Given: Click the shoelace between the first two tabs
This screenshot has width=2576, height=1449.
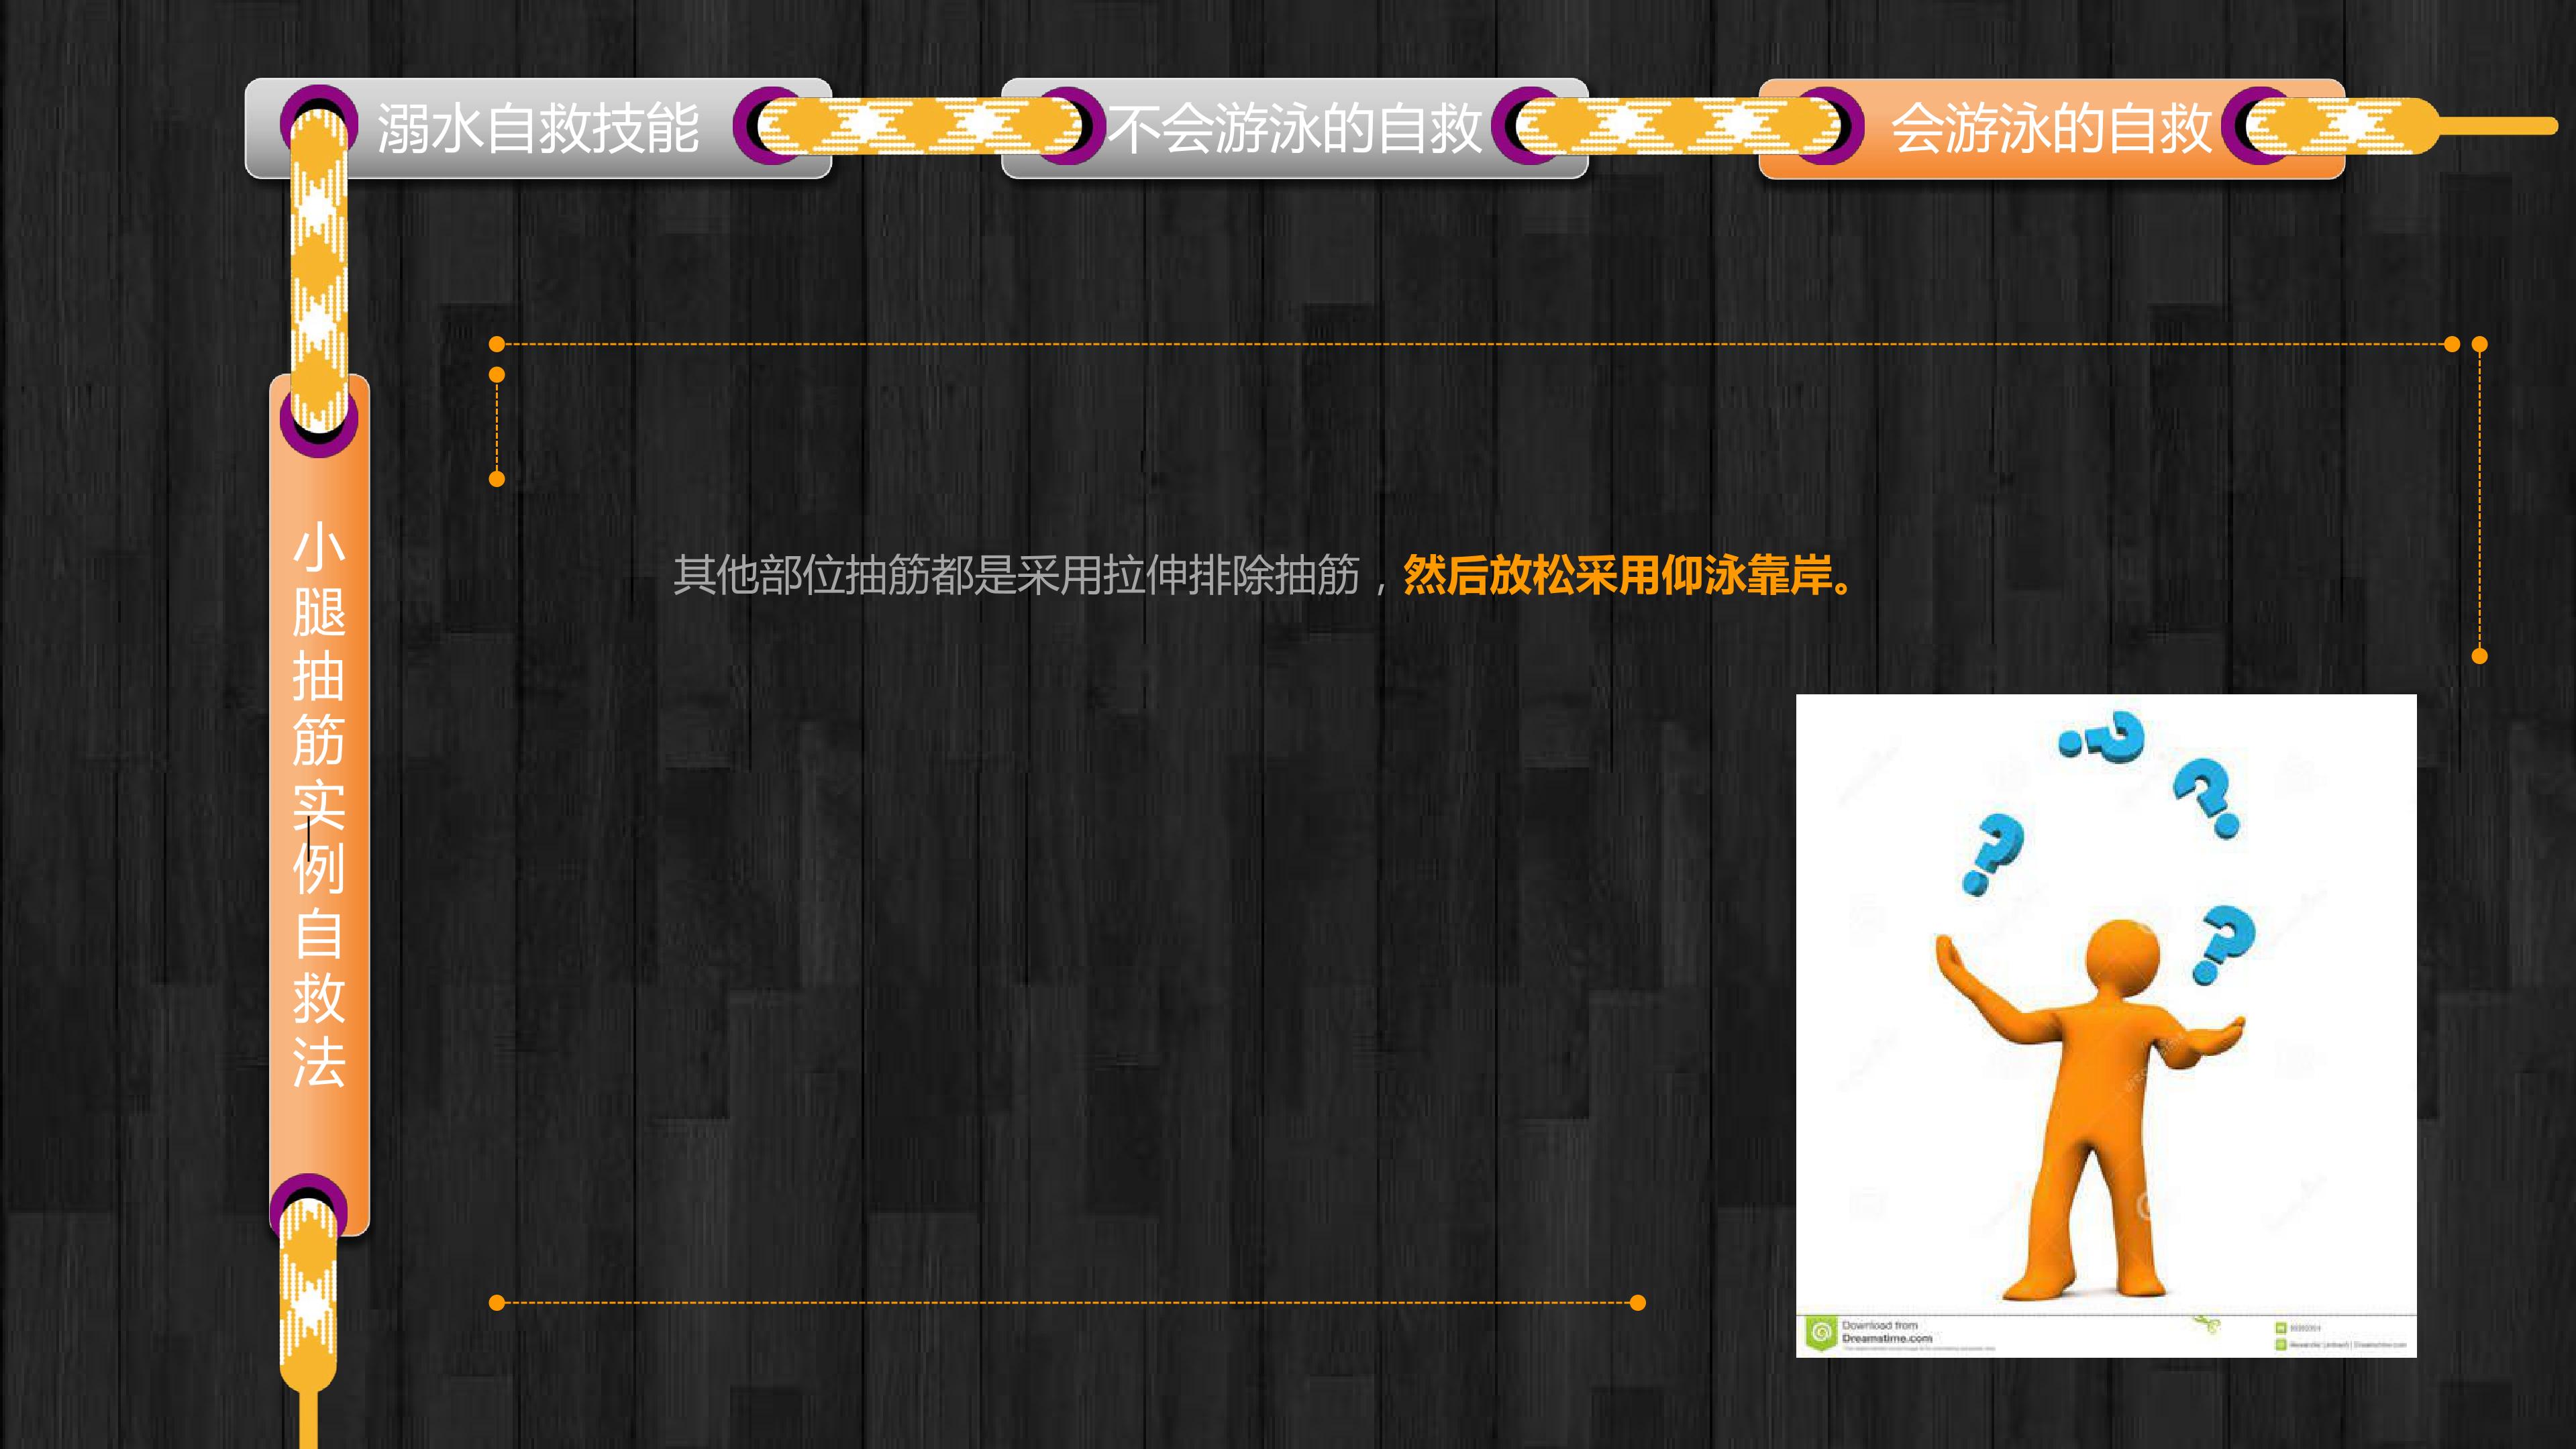Looking at the screenshot, I should pyautogui.click(x=920, y=126).
